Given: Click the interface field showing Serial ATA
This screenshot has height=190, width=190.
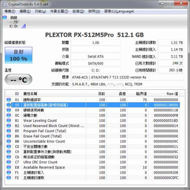Looking at the screenshot, I should click(96, 57).
